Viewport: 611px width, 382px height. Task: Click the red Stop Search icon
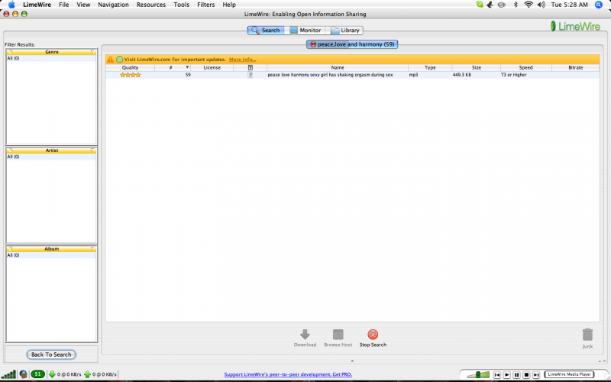coord(373,335)
